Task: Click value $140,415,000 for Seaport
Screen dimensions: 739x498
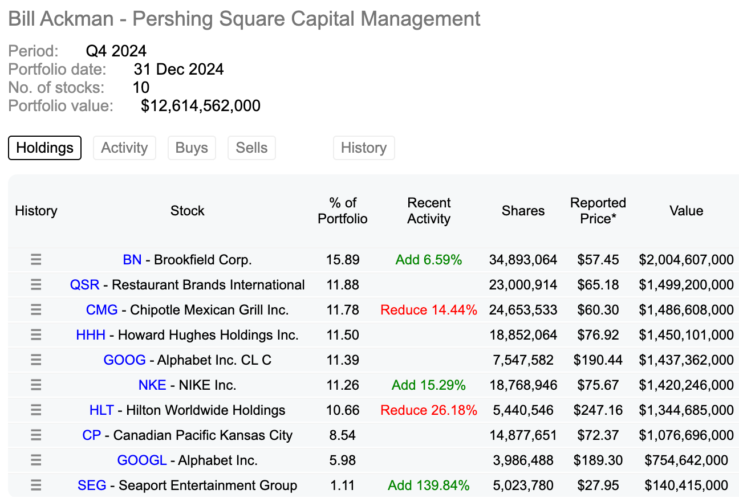Action: coord(686,485)
